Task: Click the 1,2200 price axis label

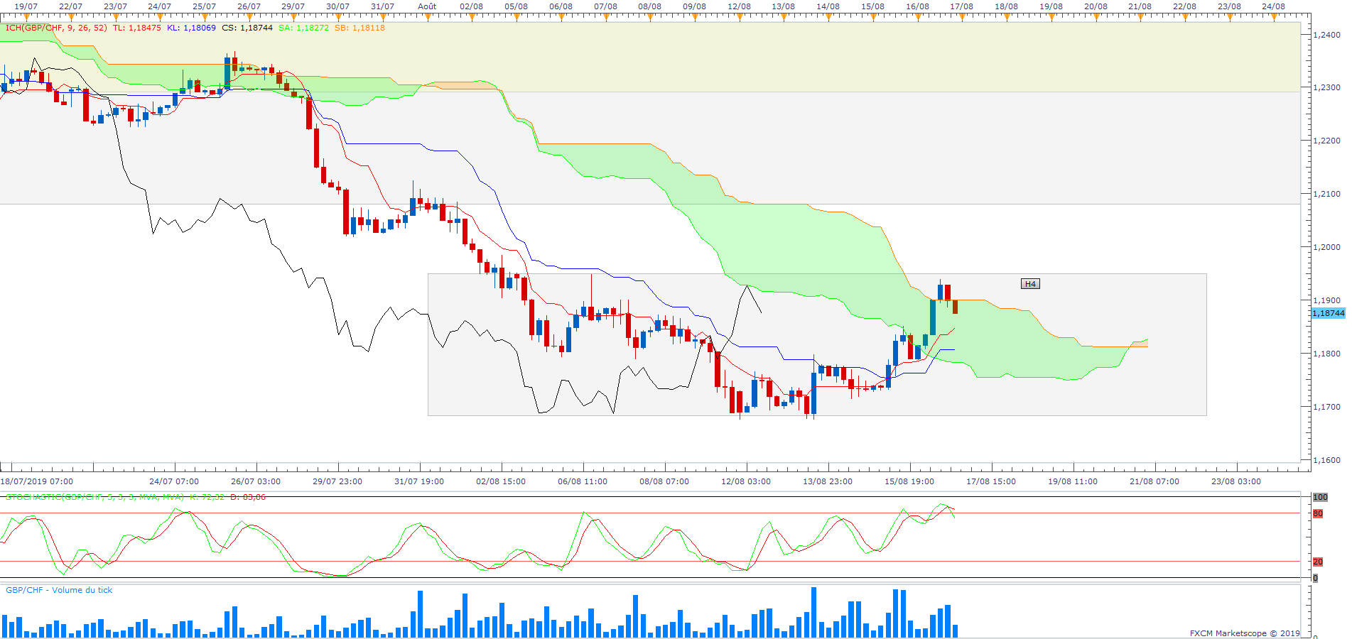Action: (1327, 141)
